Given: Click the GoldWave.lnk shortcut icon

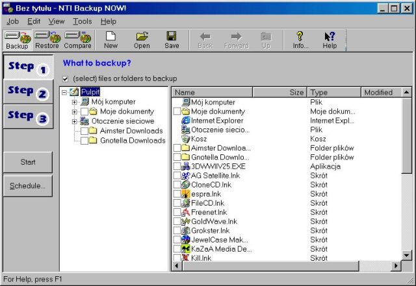Looking at the screenshot, I should pyautogui.click(x=186, y=221).
